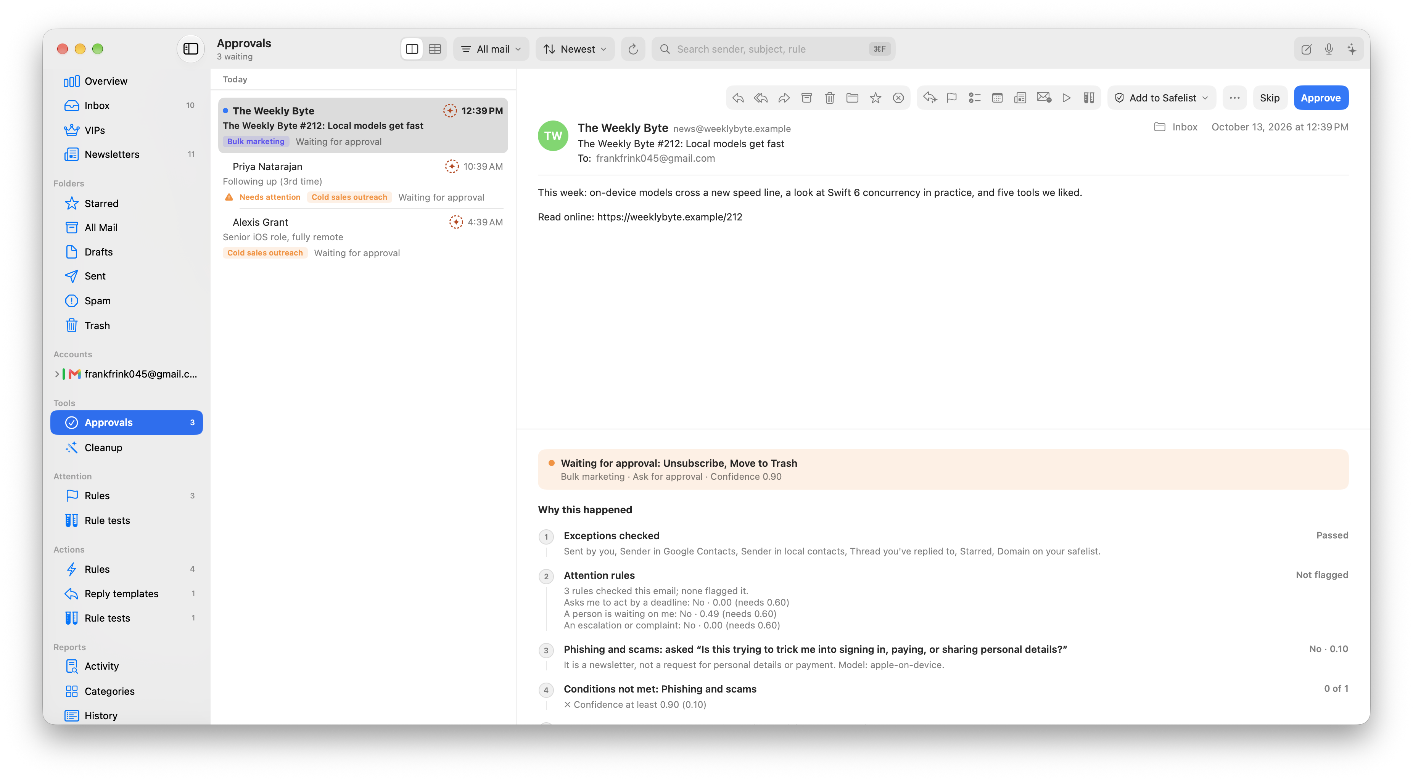The image size is (1413, 781).
Task: Toggle the sidebar panel button
Action: click(x=190, y=49)
